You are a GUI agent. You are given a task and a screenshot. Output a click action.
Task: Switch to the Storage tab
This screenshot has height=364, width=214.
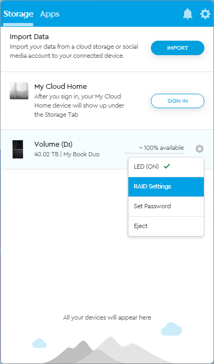(x=18, y=14)
